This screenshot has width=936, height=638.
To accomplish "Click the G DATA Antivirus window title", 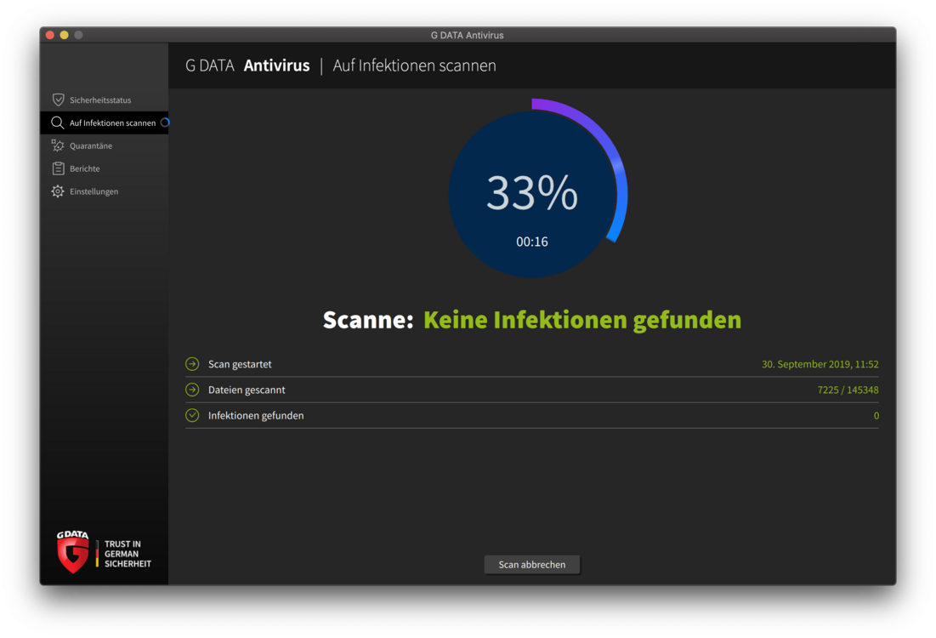I will click(468, 35).
